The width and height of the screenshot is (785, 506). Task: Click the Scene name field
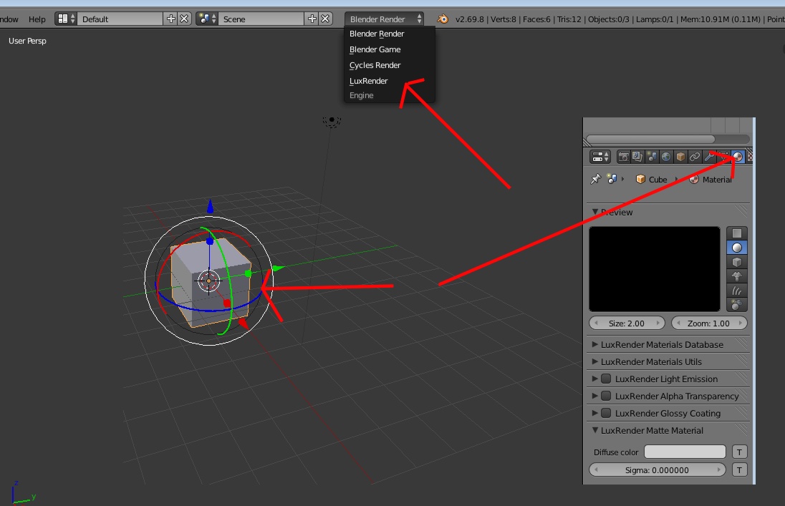[x=261, y=19]
